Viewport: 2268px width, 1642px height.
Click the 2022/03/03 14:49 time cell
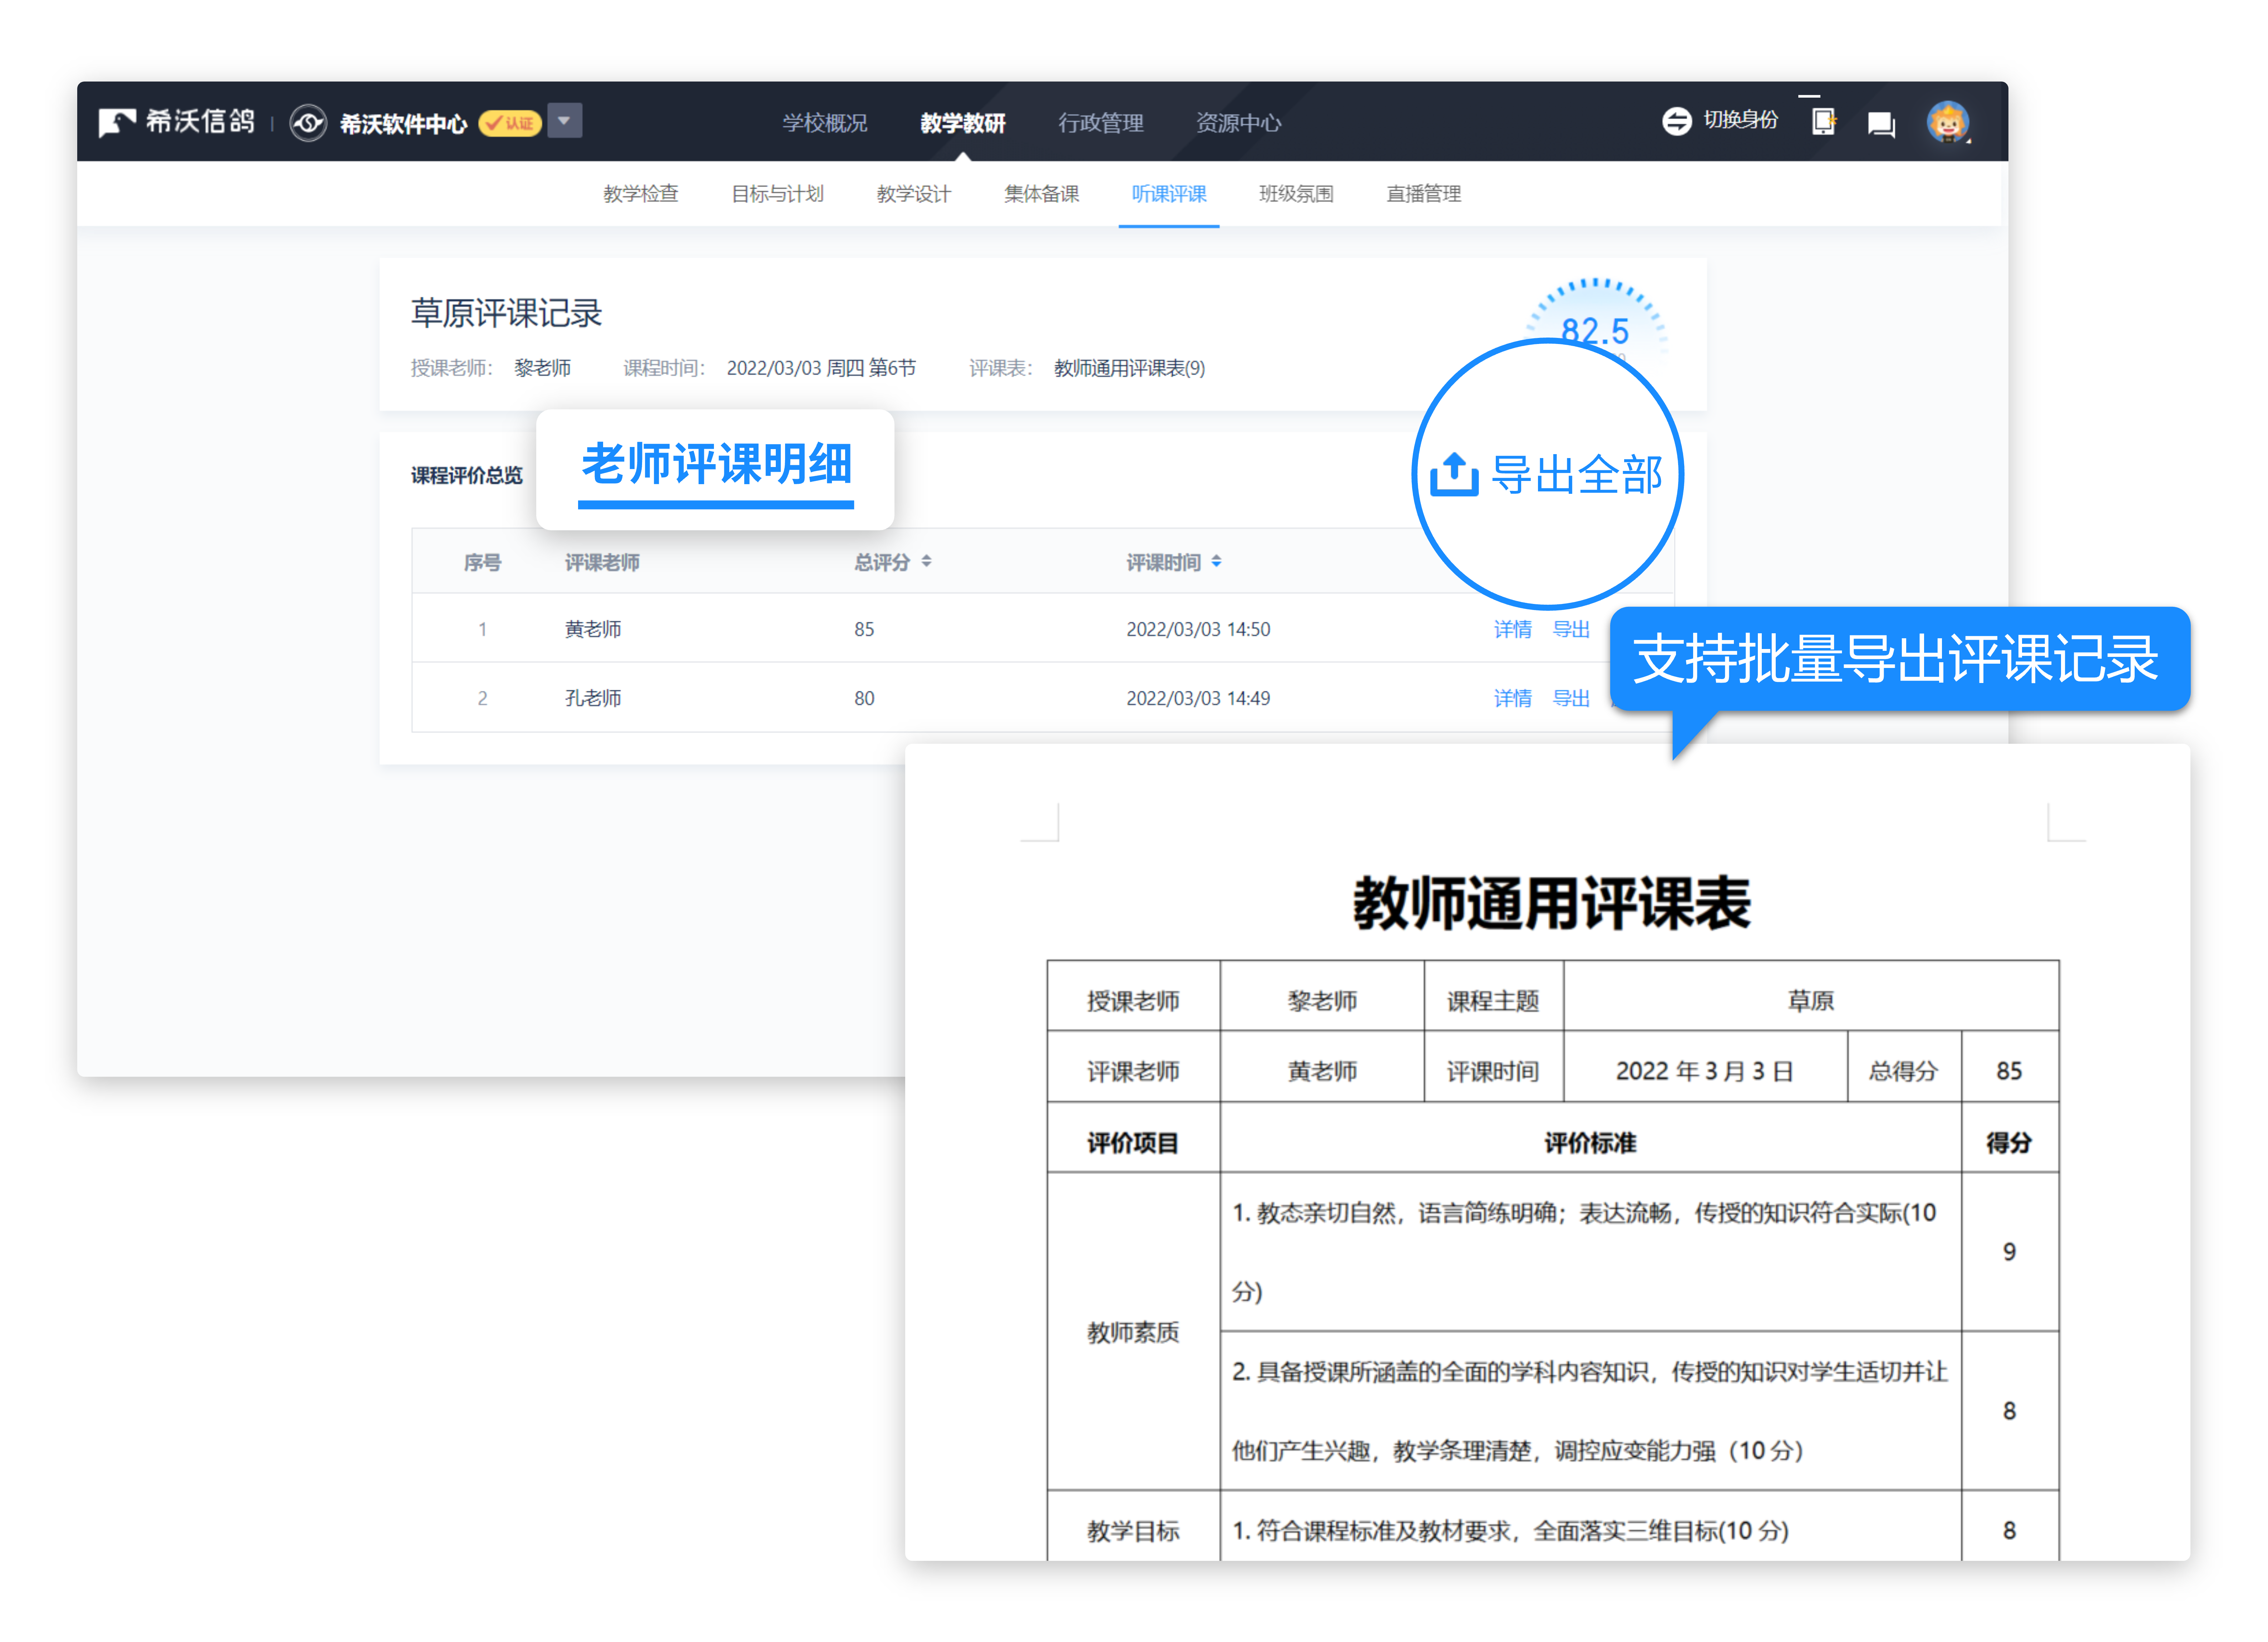click(x=1198, y=699)
